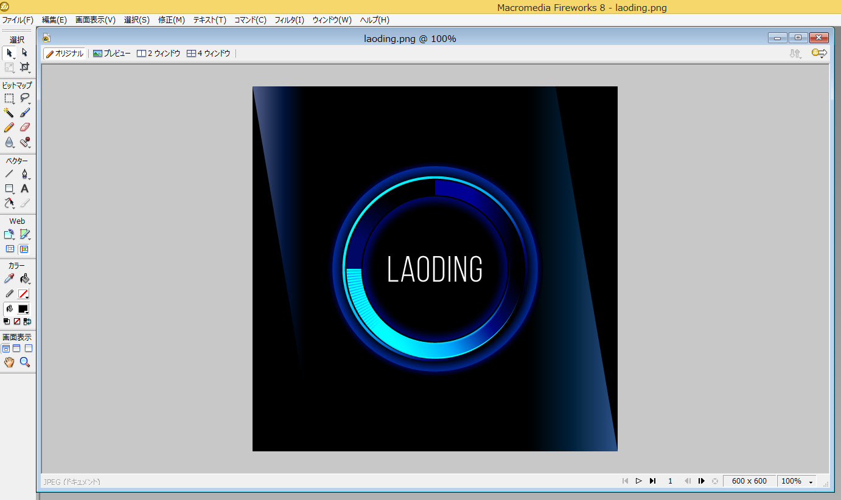Select the Rectangle vector tool
The height and width of the screenshot is (500, 841).
pos(10,189)
